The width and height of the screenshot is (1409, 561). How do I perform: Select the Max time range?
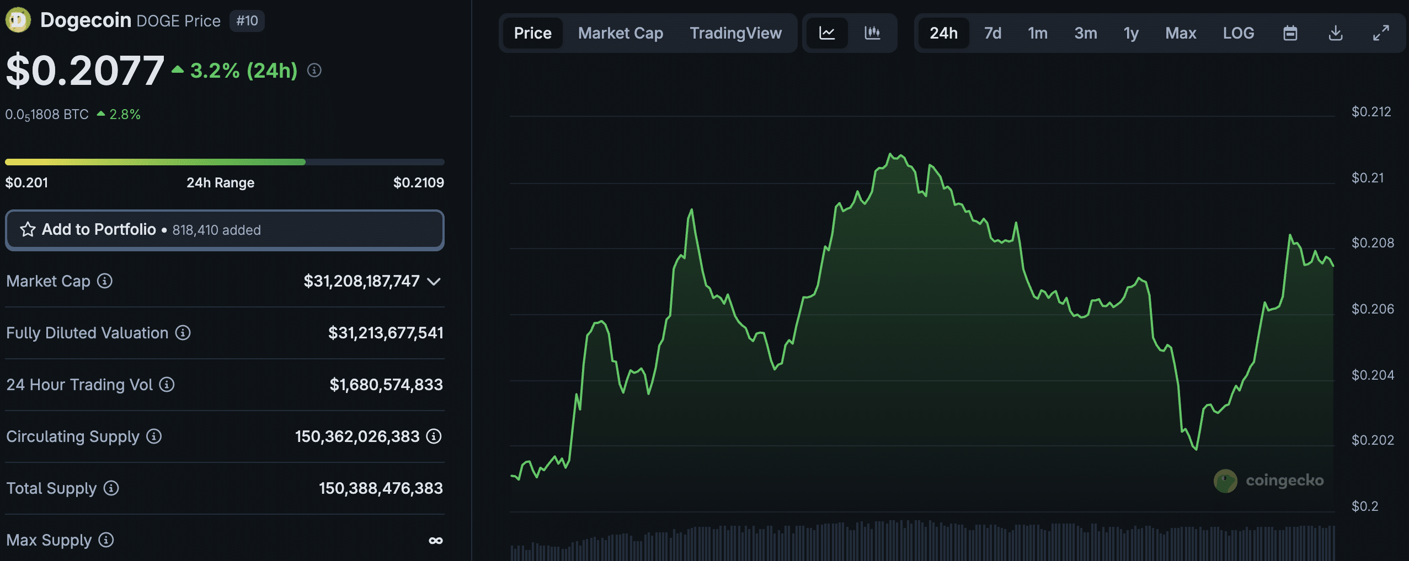[x=1181, y=33]
